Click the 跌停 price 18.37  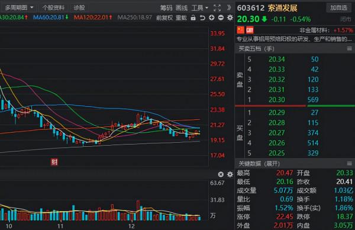[344, 216]
